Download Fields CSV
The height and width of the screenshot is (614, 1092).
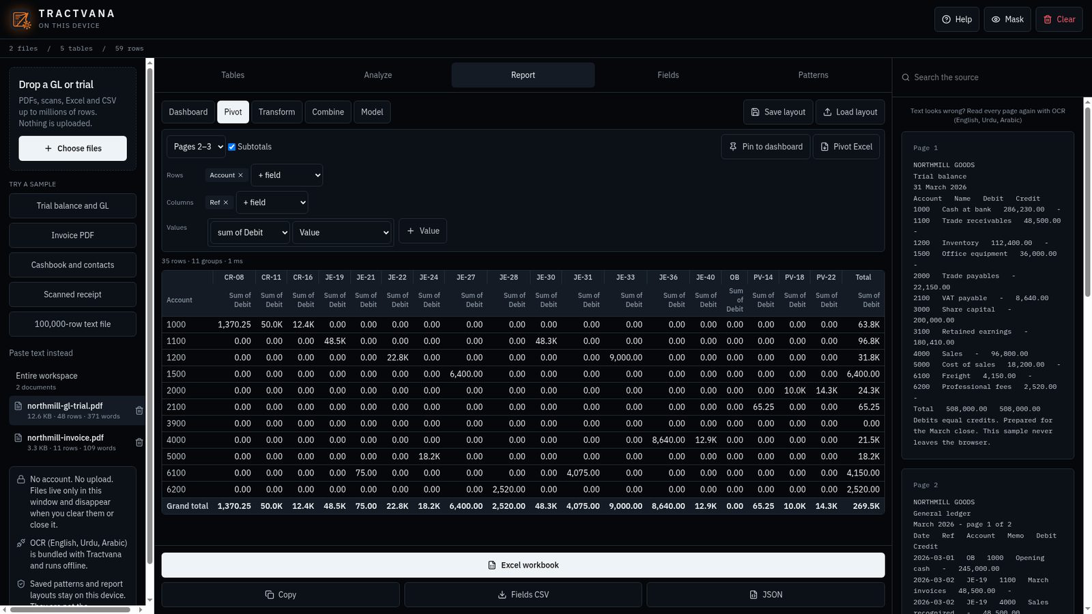[x=523, y=595]
